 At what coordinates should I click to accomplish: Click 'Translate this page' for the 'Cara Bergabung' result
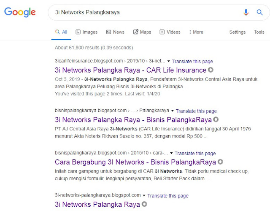(195, 154)
